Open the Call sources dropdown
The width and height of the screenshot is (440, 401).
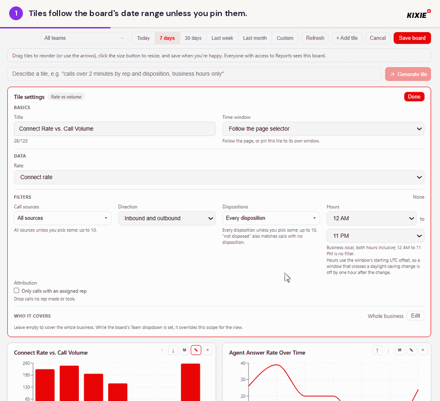coord(63,218)
